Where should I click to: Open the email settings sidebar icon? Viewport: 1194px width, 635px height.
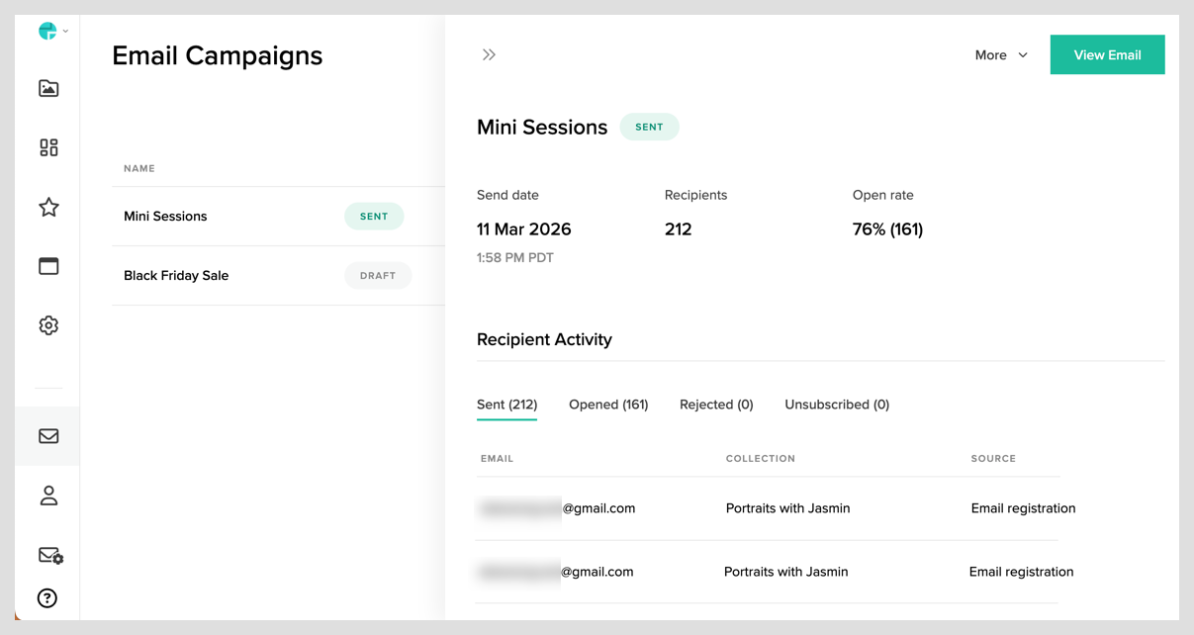click(49, 556)
